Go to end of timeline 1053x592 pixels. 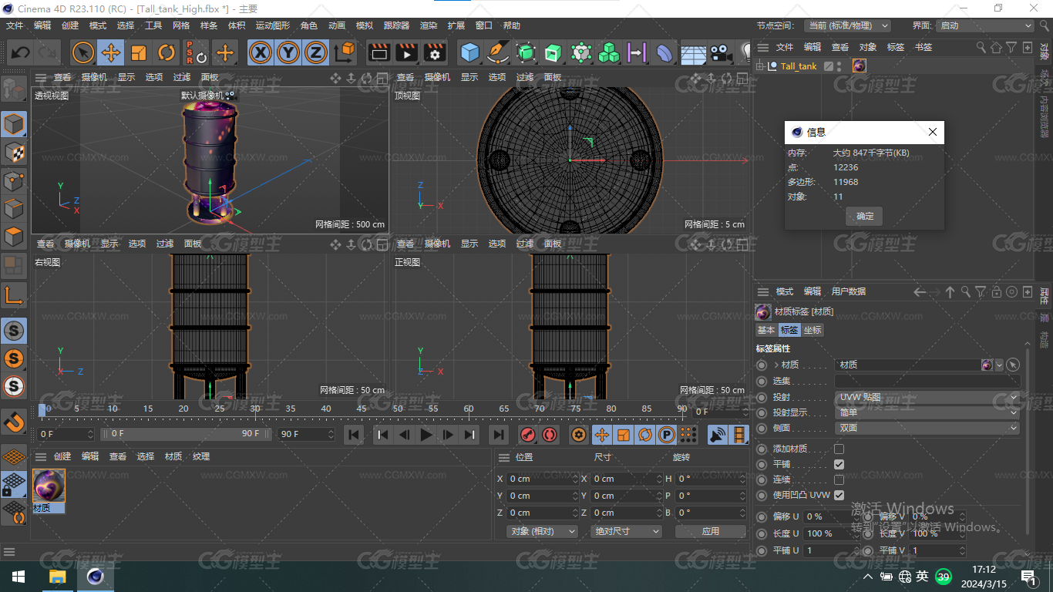(499, 435)
